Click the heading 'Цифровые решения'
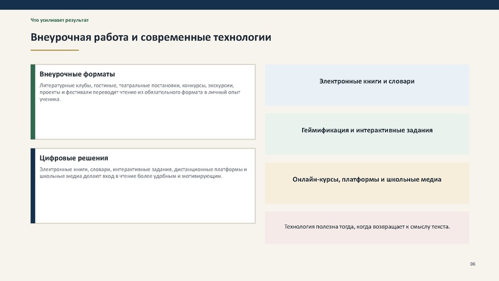This screenshot has width=499, height=281. tap(74, 158)
